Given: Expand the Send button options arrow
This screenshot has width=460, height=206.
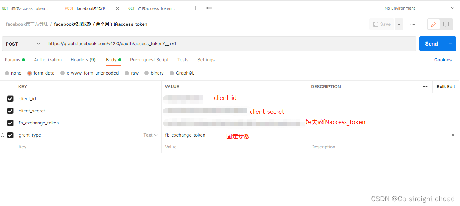Looking at the screenshot, I should [x=450, y=44].
